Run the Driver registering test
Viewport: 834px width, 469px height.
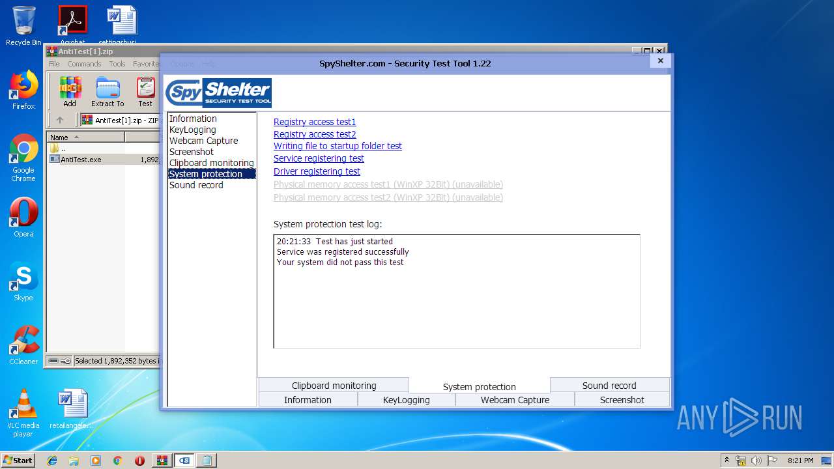(x=317, y=171)
